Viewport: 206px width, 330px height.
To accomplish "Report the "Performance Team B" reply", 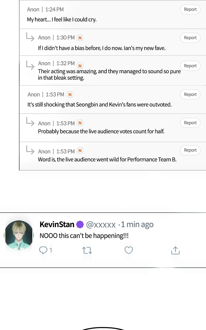I will click(190, 150).
